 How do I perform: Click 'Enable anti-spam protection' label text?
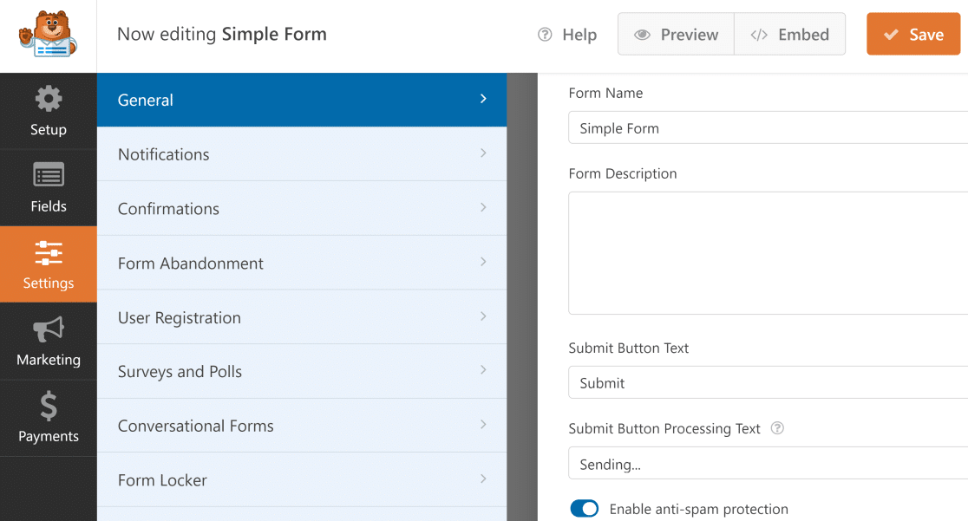[699, 509]
